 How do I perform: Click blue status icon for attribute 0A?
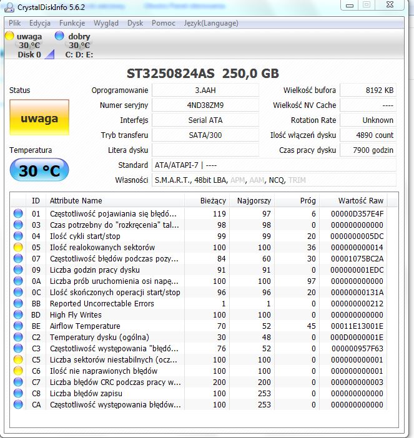click(18, 281)
